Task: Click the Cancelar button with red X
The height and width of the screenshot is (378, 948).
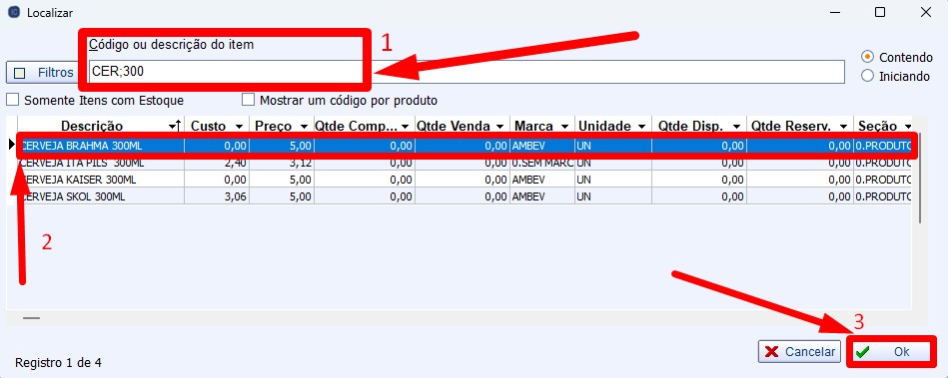Action: point(799,352)
